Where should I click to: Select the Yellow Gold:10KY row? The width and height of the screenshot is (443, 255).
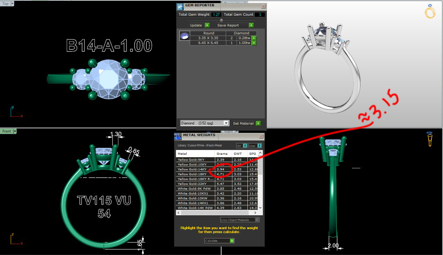217,164
